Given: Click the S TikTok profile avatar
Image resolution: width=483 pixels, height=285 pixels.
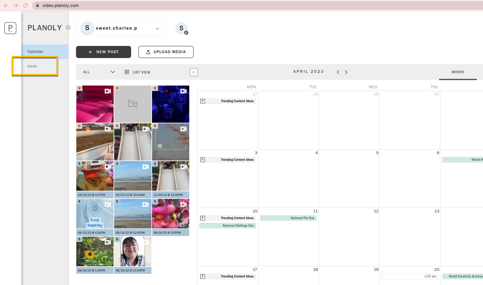Looking at the screenshot, I should coord(181,28).
